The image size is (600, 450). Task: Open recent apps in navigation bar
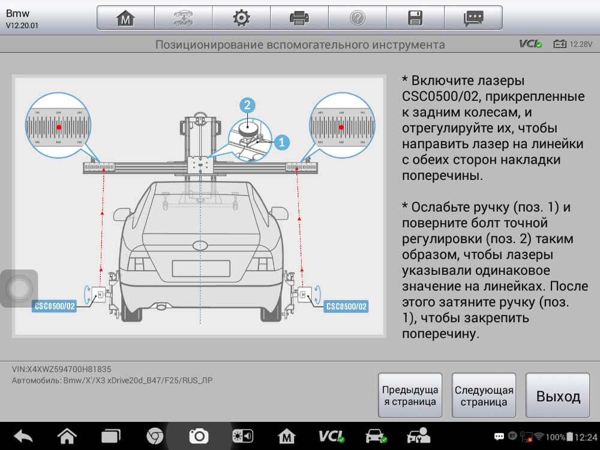[x=110, y=436]
